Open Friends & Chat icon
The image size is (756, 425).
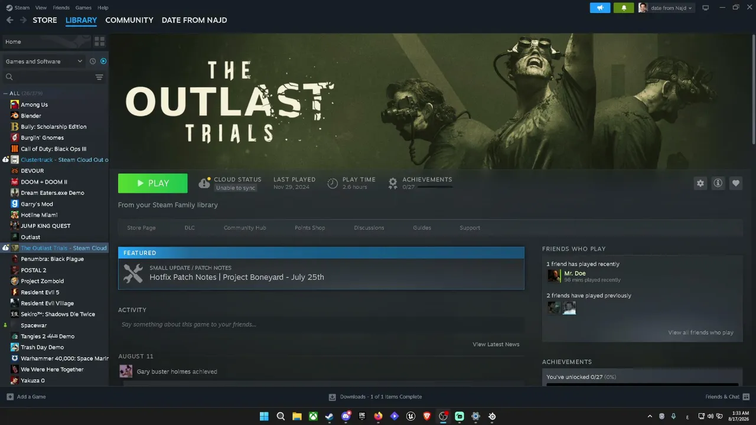[x=746, y=397]
